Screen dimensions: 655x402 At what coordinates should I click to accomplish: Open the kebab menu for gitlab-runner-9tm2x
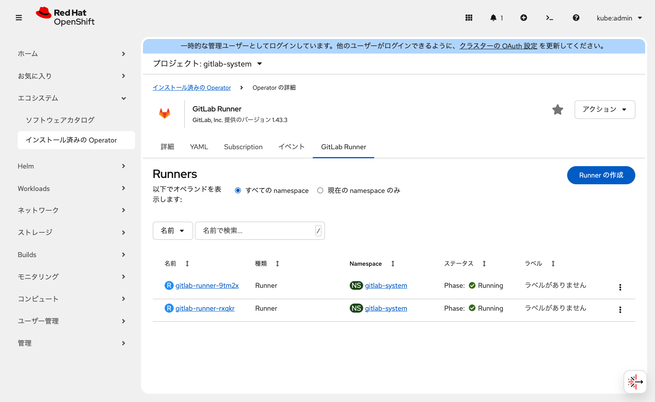click(620, 287)
